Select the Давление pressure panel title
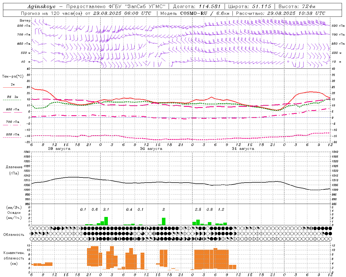The width and height of the screenshot is (346, 277). click(14, 167)
